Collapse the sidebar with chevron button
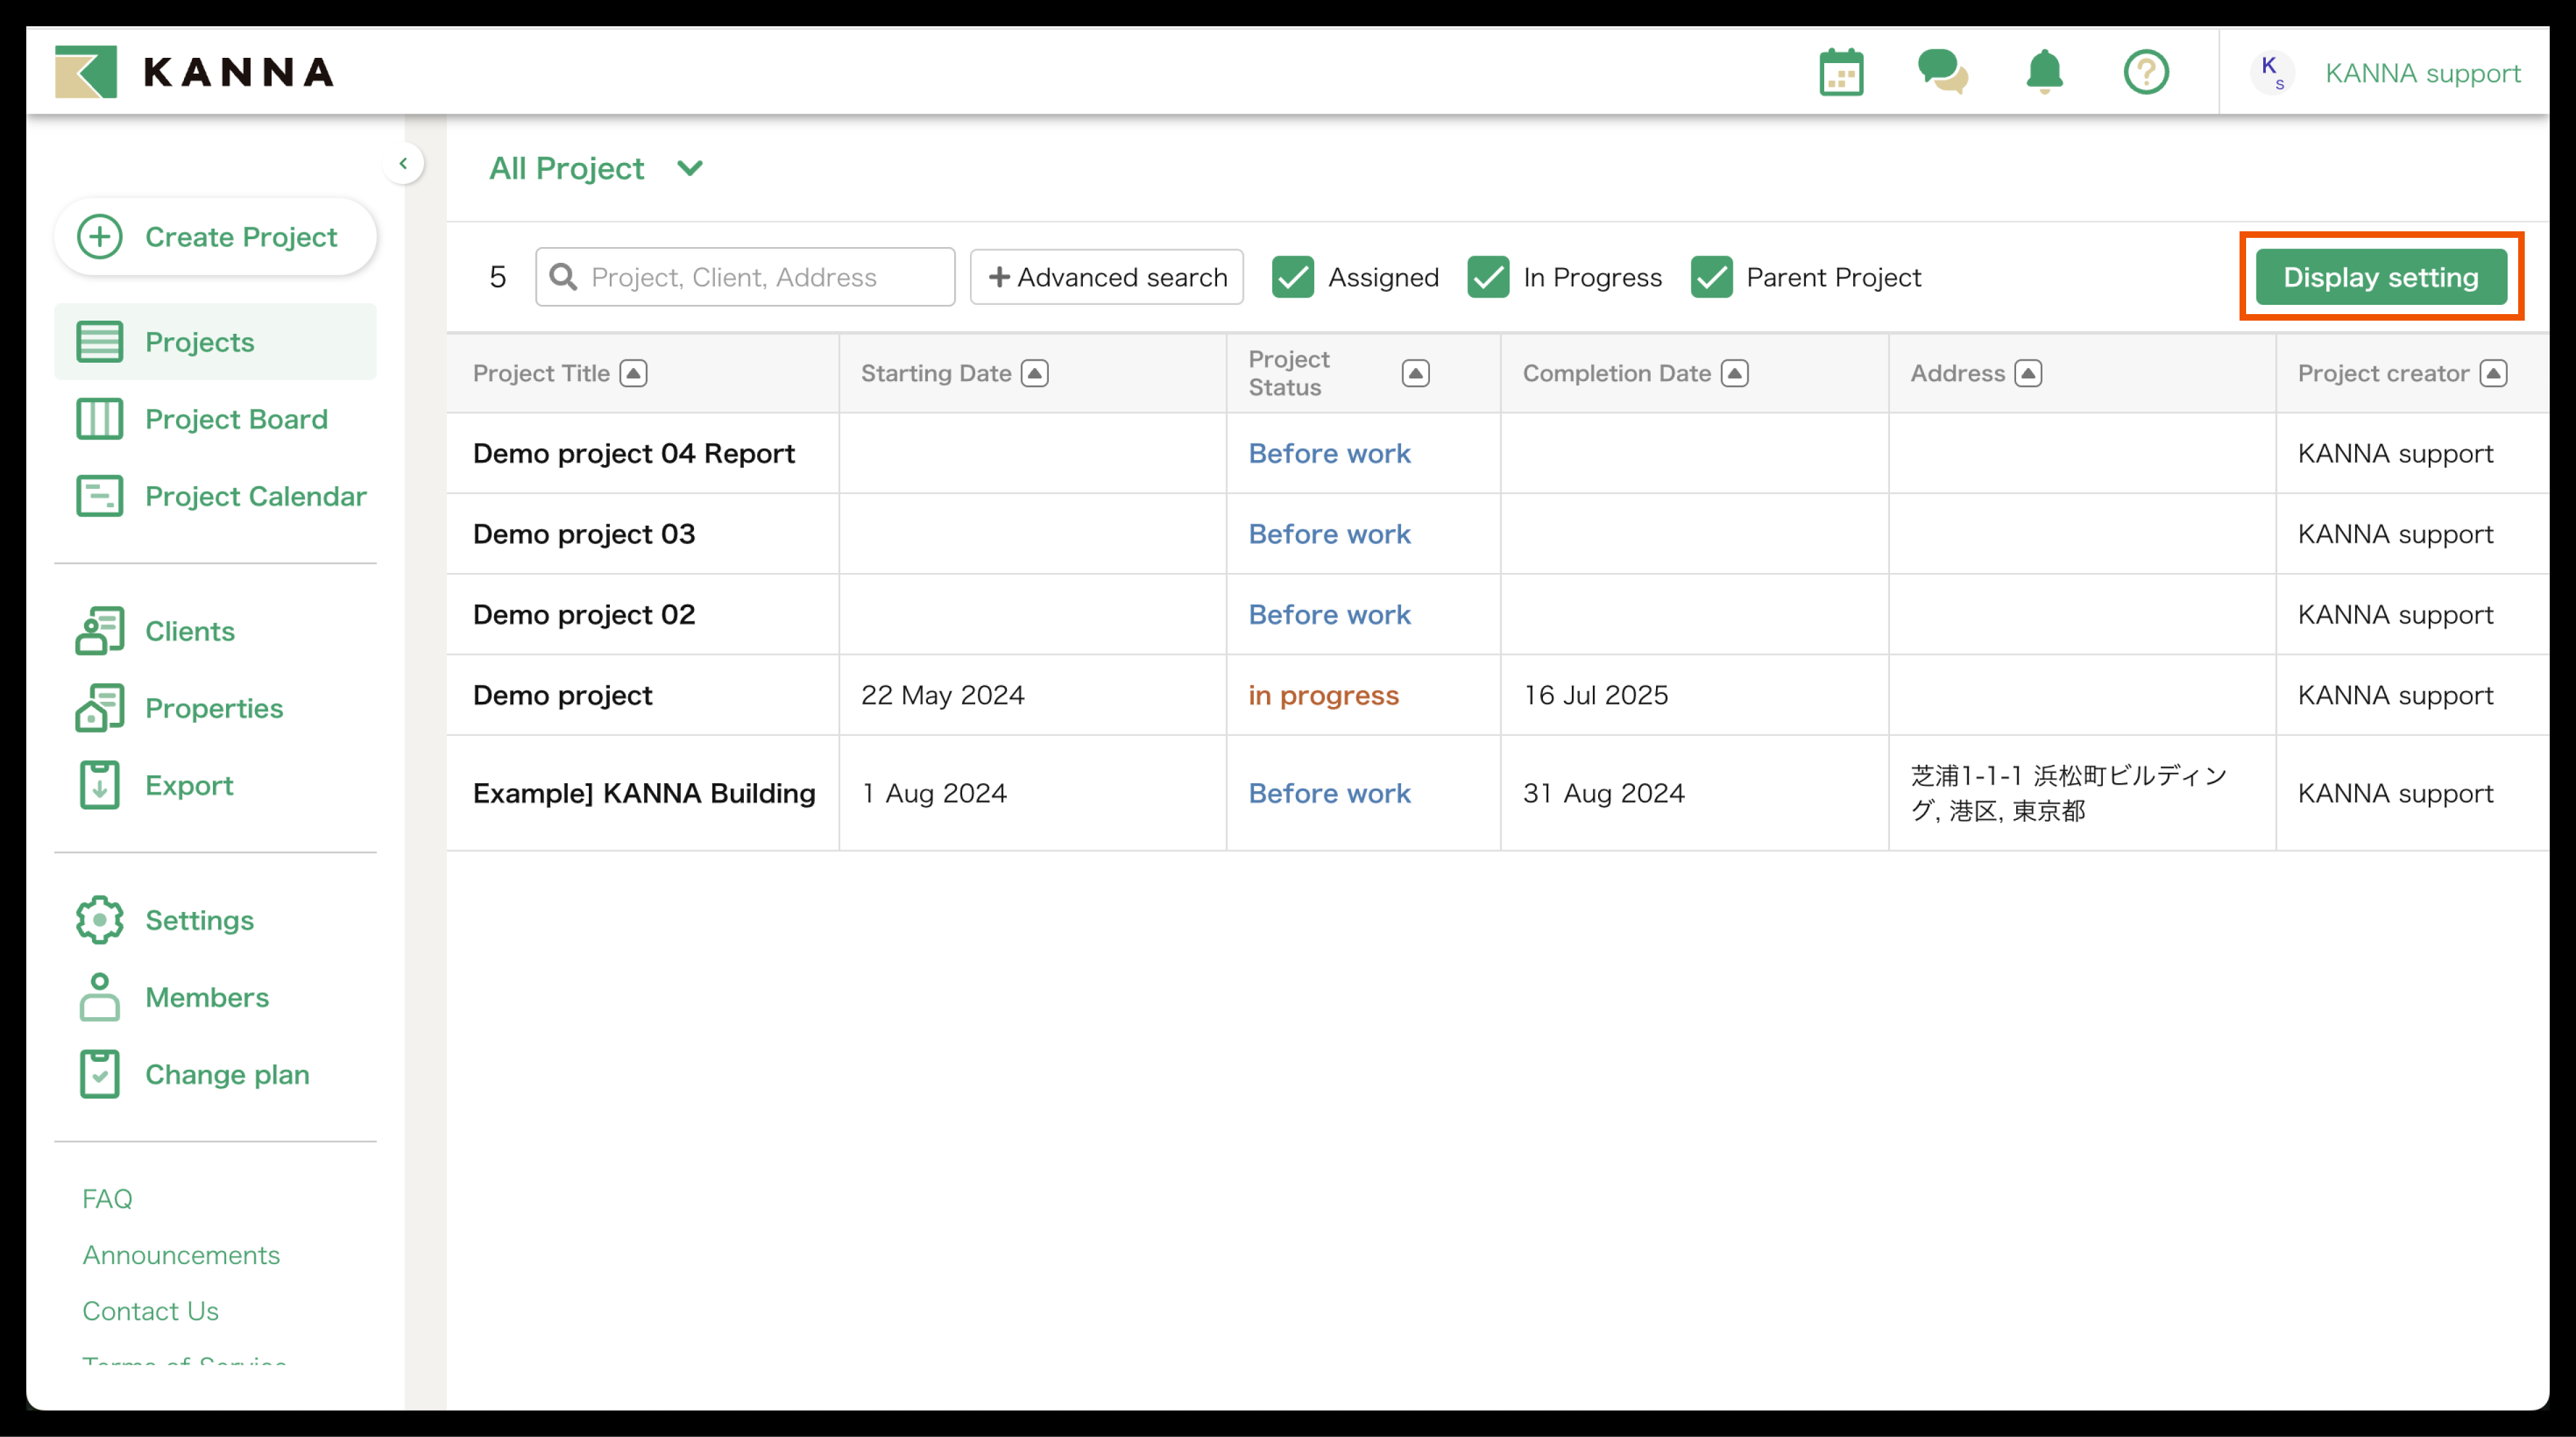 pos(403,163)
